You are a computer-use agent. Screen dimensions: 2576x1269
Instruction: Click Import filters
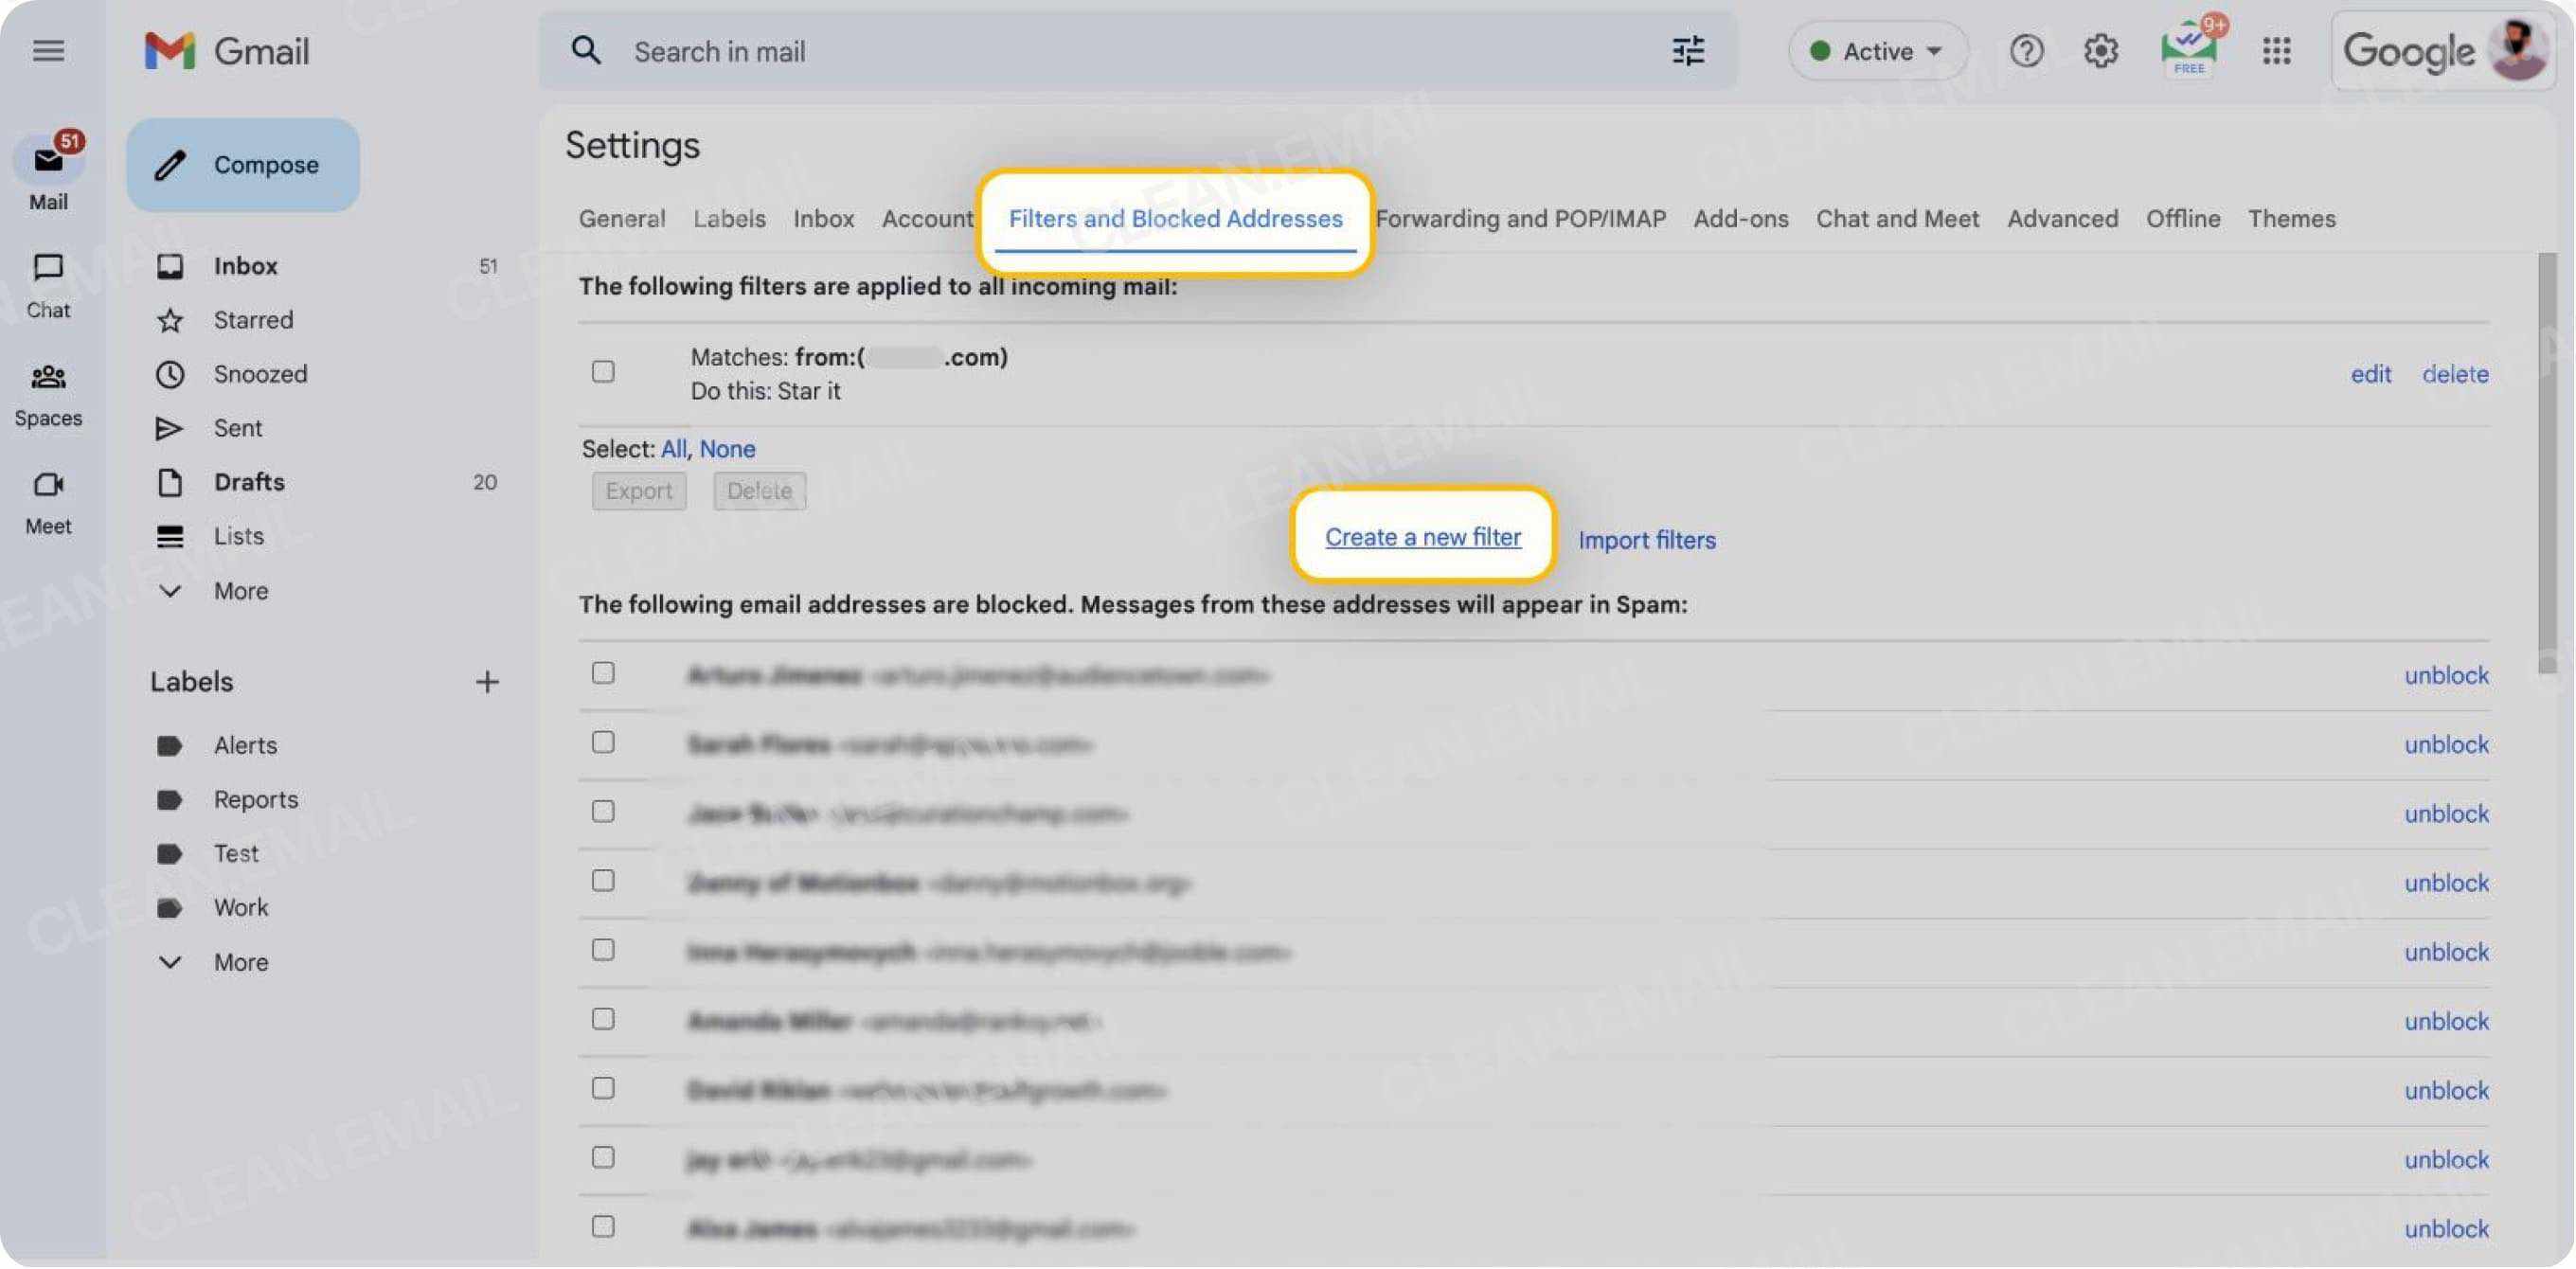[x=1646, y=539]
